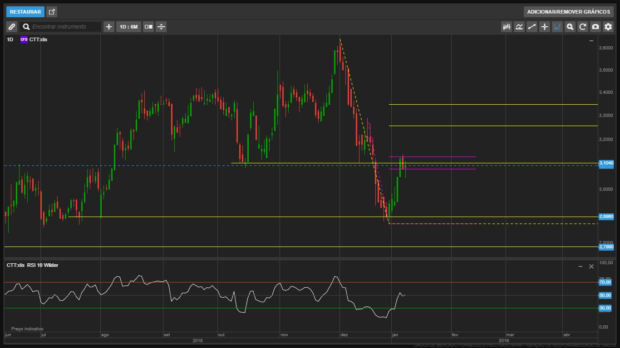Minimize the main CTT:xlis price panel
This screenshot has height=348, width=620.
click(x=591, y=41)
